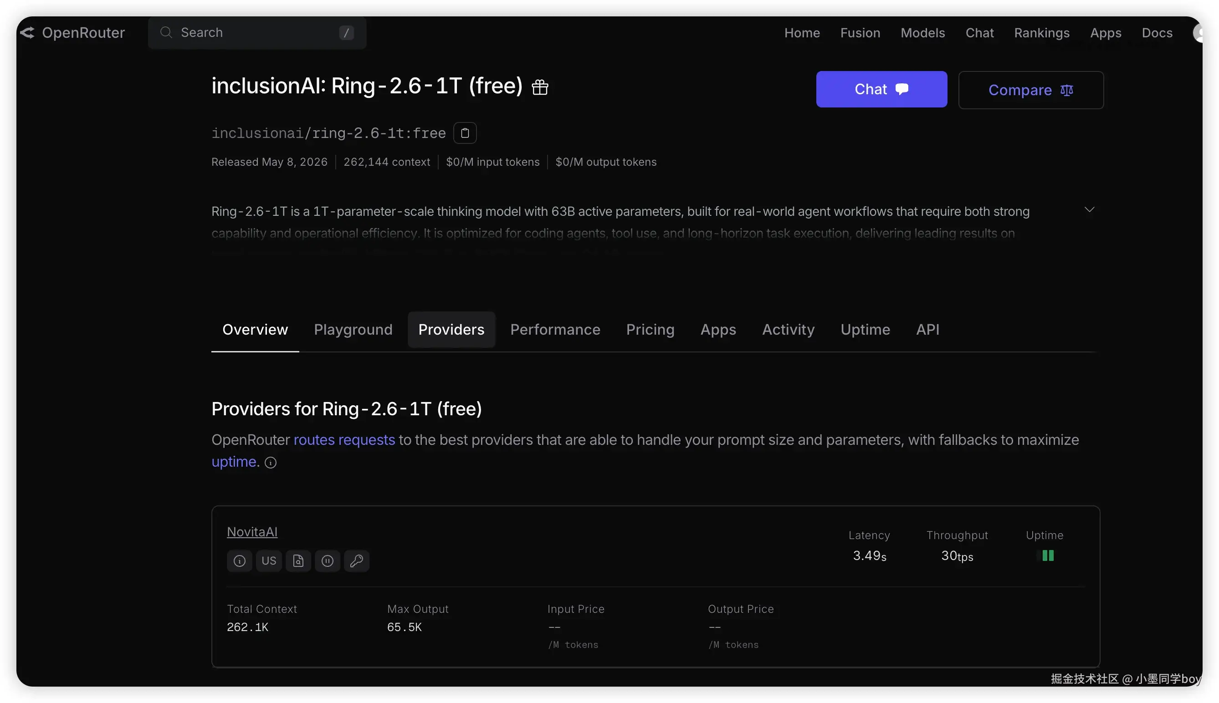Go to Home in the top navigation
The height and width of the screenshot is (703, 1219).
[x=802, y=33]
